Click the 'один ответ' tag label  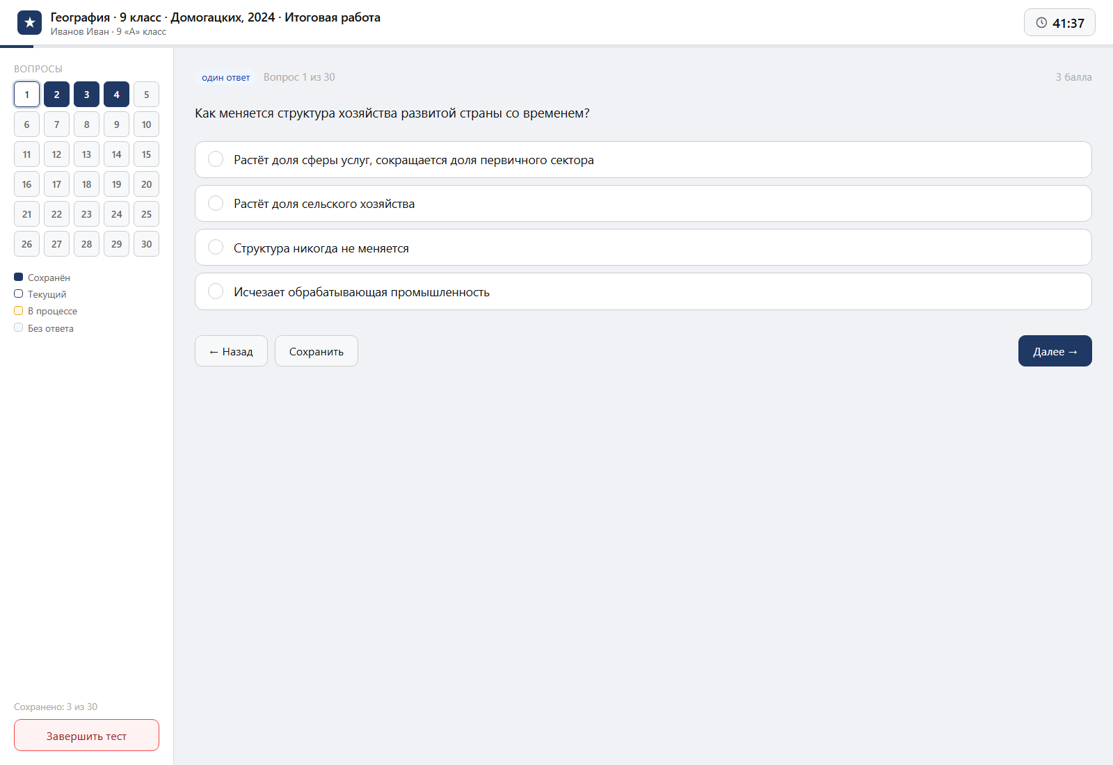pos(225,77)
